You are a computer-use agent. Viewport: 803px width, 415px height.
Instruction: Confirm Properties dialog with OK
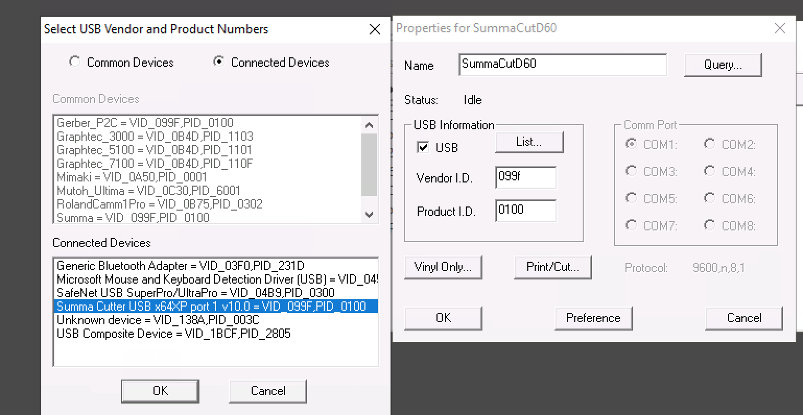[x=443, y=319]
